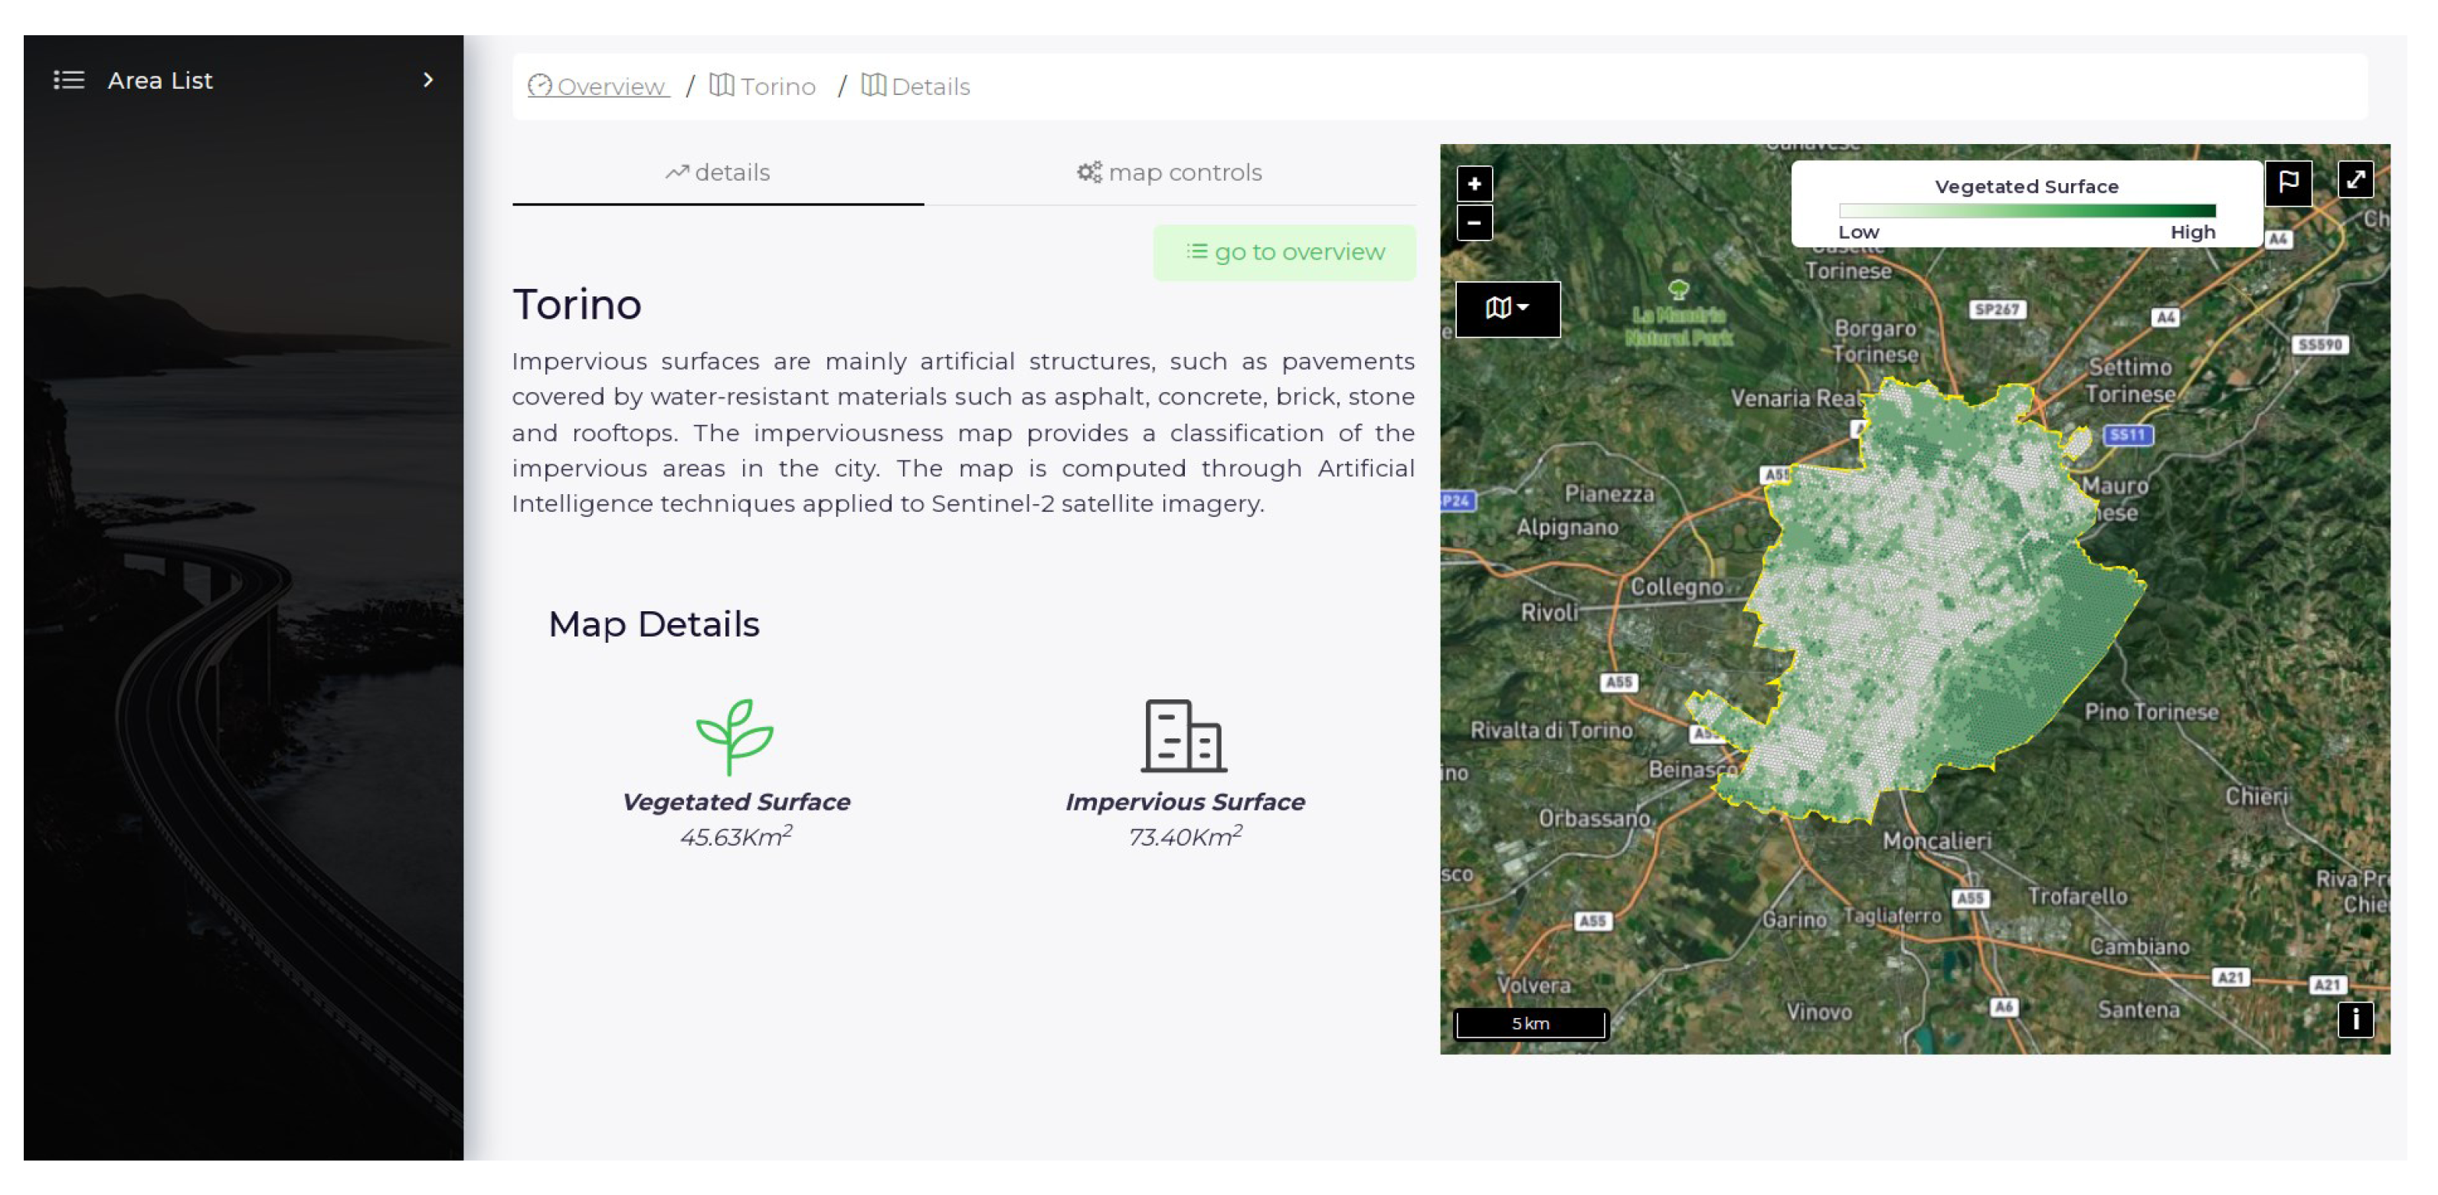The height and width of the screenshot is (1195, 2438).
Task: Switch to the map controls tab
Action: tap(1169, 173)
